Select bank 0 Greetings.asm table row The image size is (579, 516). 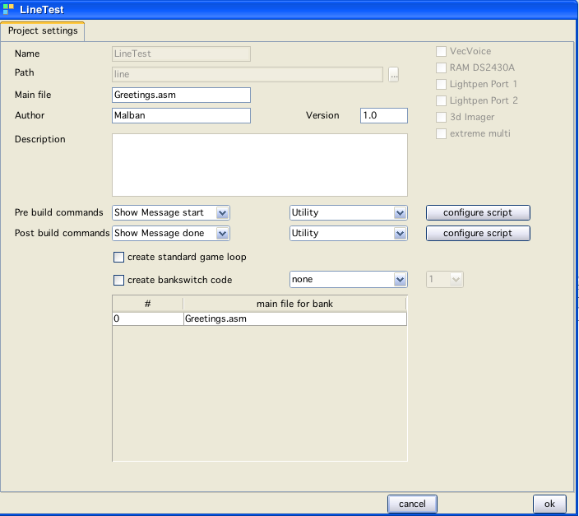point(259,318)
